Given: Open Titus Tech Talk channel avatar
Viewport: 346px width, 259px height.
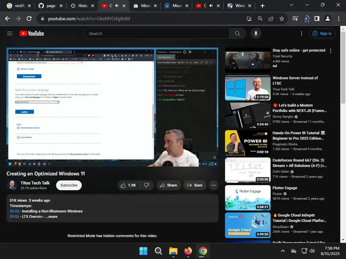Looking at the screenshot, I should (12, 185).
